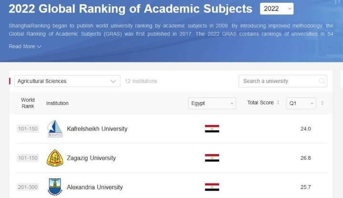Open the 2022 year dropdown
The width and height of the screenshot is (343, 198).
click(277, 9)
